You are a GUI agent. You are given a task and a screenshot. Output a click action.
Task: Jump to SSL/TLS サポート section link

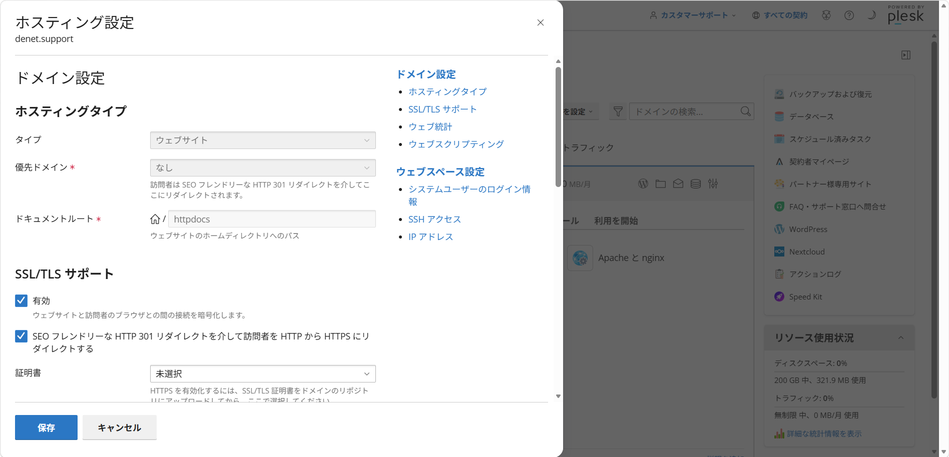[442, 109]
